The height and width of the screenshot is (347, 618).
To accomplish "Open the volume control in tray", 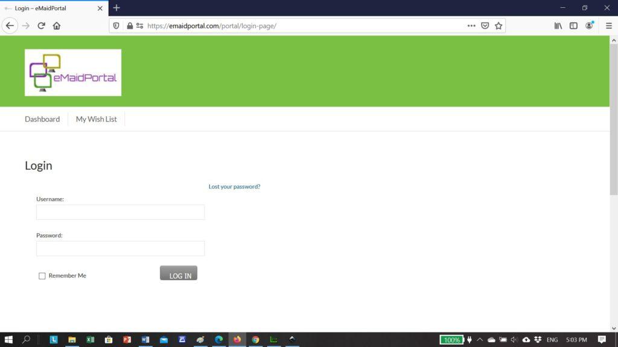I will 514,340.
